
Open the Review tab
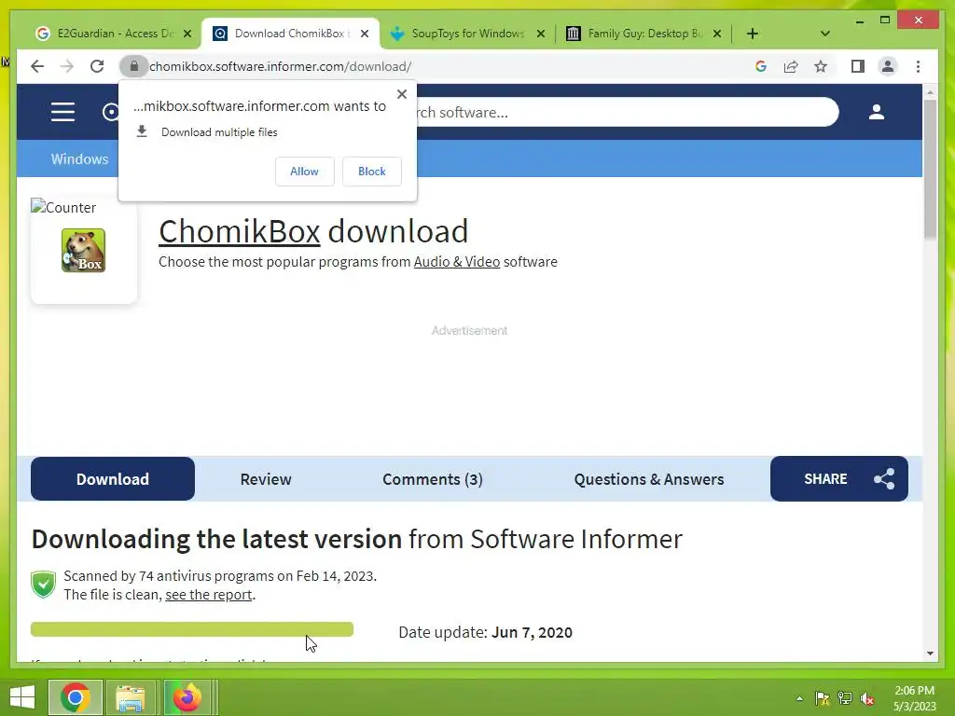tap(266, 479)
